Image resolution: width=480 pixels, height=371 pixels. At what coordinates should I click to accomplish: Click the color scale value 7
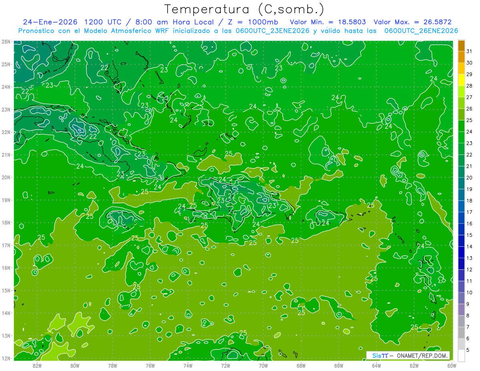tap(468, 327)
